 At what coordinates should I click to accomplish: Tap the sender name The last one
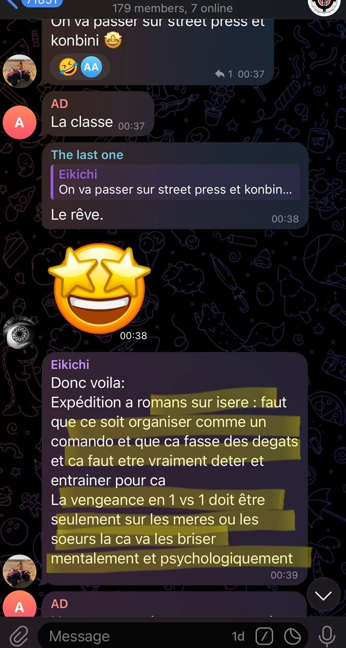point(87,155)
